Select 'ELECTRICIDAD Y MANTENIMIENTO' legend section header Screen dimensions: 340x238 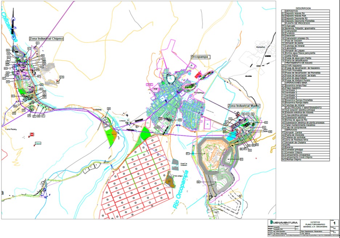point(304,108)
